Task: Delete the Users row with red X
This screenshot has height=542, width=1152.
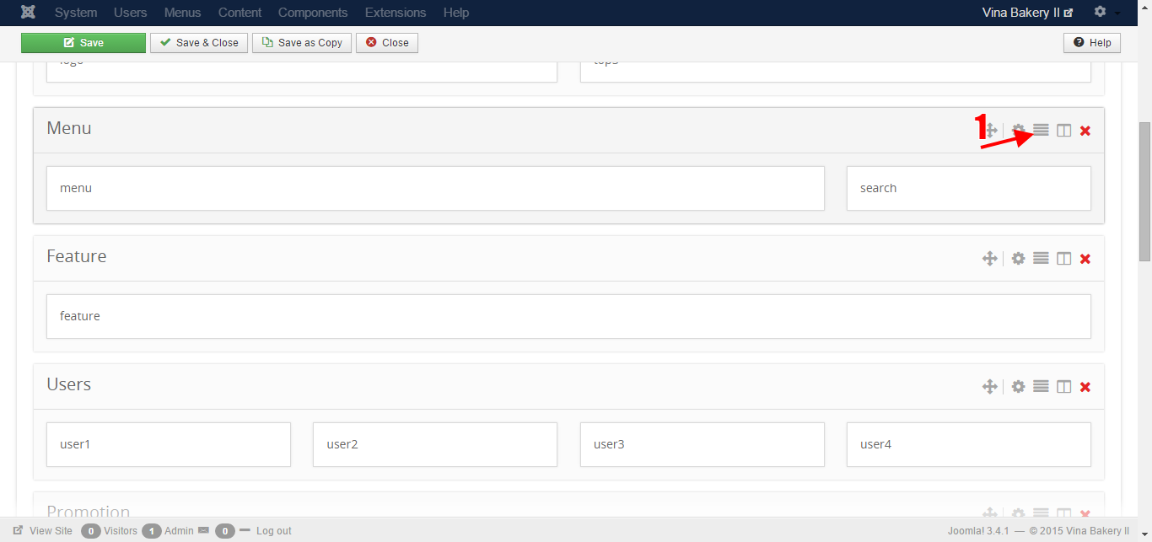Action: point(1085,387)
